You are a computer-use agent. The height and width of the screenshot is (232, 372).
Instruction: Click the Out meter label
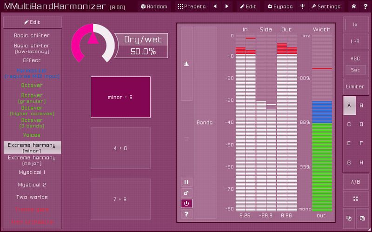(x=286, y=29)
